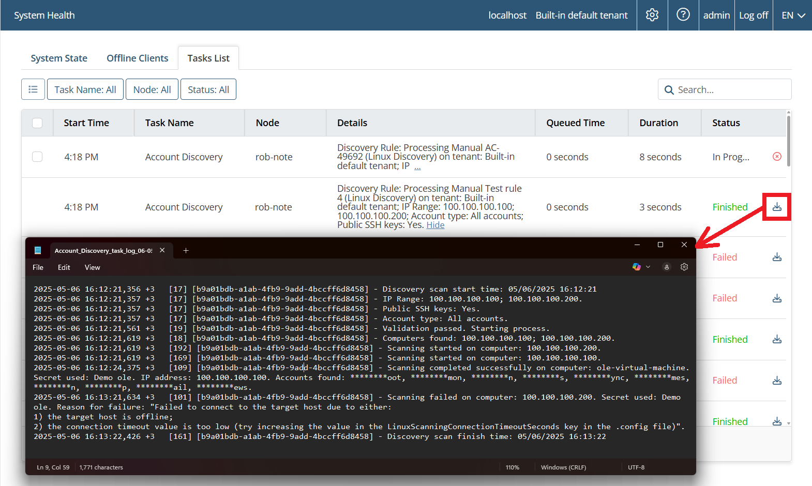
Task: Click Ln 9, Col 59 in status bar
Action: (53, 467)
